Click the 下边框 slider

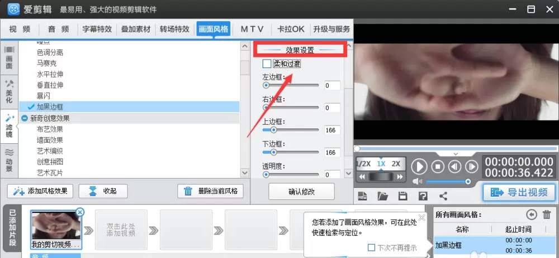(291, 153)
